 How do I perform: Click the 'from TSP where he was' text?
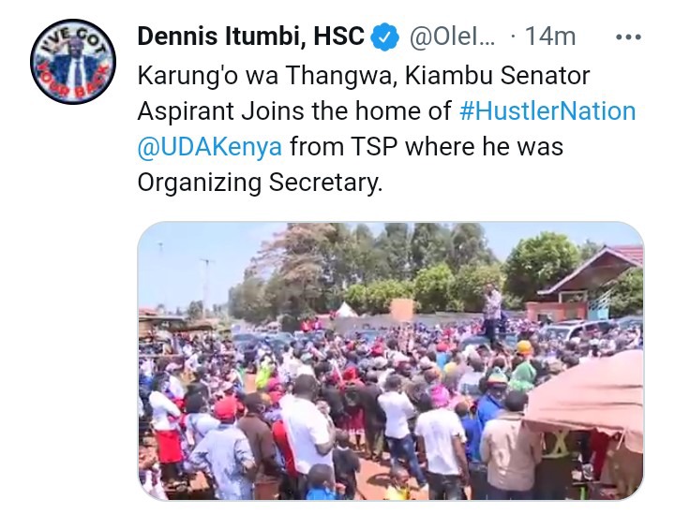[427, 147]
